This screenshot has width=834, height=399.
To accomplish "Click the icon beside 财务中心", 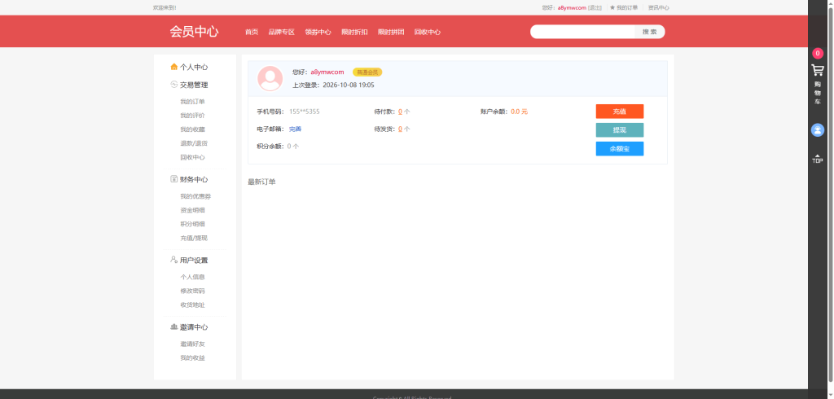I will pyautogui.click(x=174, y=179).
